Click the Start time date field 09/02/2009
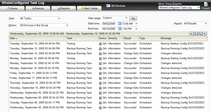 point(110,24)
